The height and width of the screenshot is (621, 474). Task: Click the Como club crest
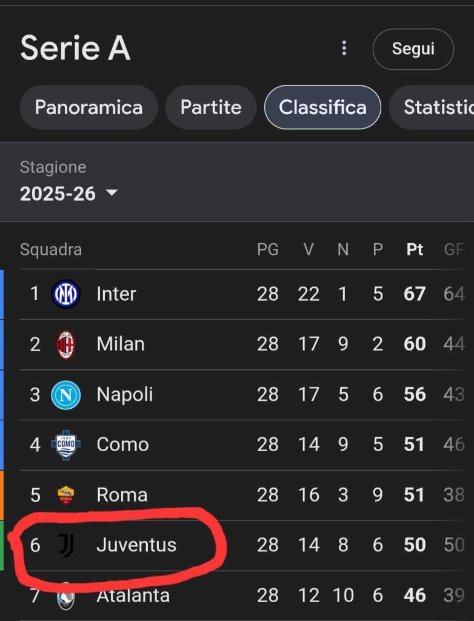[x=65, y=445]
